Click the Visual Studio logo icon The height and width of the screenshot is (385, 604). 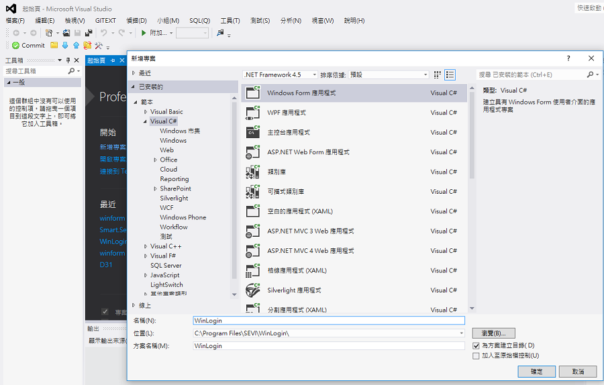[x=11, y=9]
